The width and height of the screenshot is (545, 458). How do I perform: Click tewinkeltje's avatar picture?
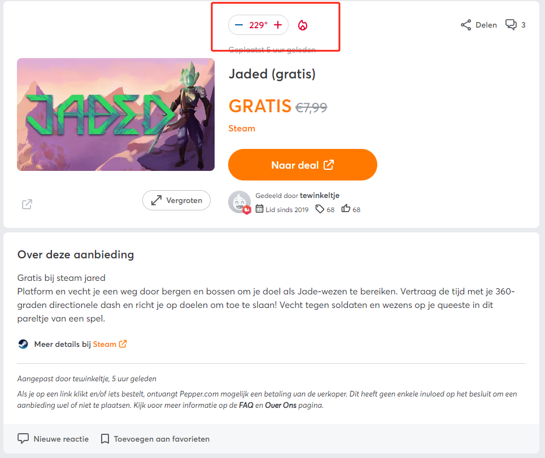[x=239, y=202]
